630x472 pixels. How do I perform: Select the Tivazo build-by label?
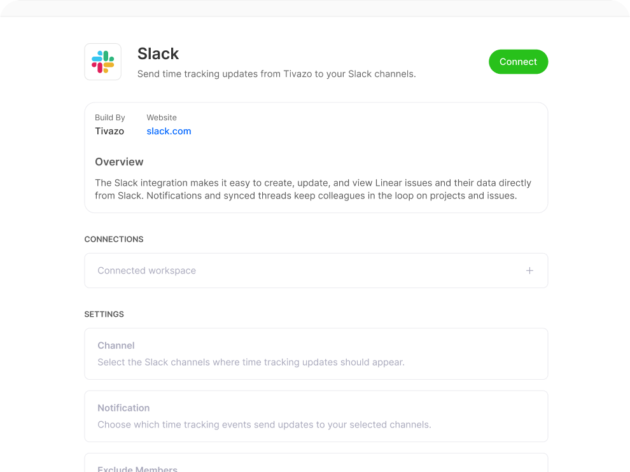point(109,131)
